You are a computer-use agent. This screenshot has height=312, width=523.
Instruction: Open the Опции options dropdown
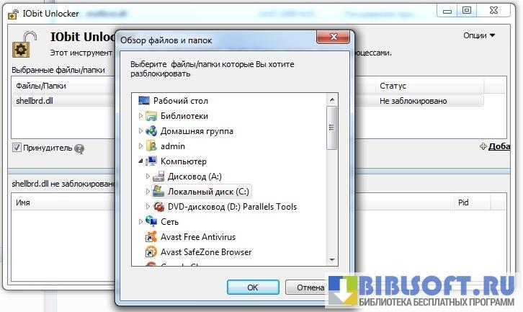coord(478,35)
